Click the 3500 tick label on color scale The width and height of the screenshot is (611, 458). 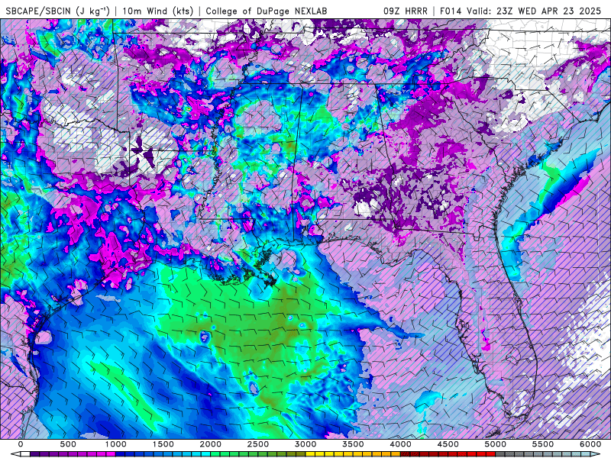(x=353, y=444)
